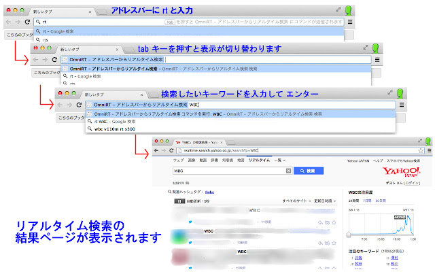
Task: Open the Chrome menu in Yahoo window
Action: 430,150
